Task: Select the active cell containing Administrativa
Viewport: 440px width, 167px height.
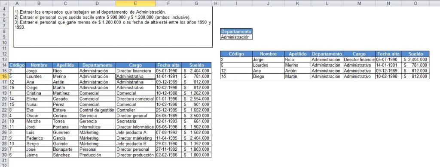Action: click(x=135, y=76)
